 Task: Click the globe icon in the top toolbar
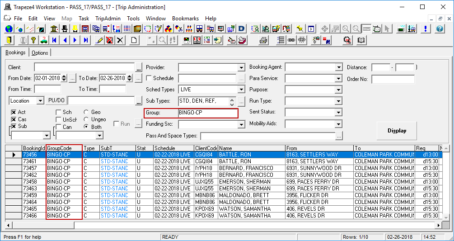[x=9, y=29]
